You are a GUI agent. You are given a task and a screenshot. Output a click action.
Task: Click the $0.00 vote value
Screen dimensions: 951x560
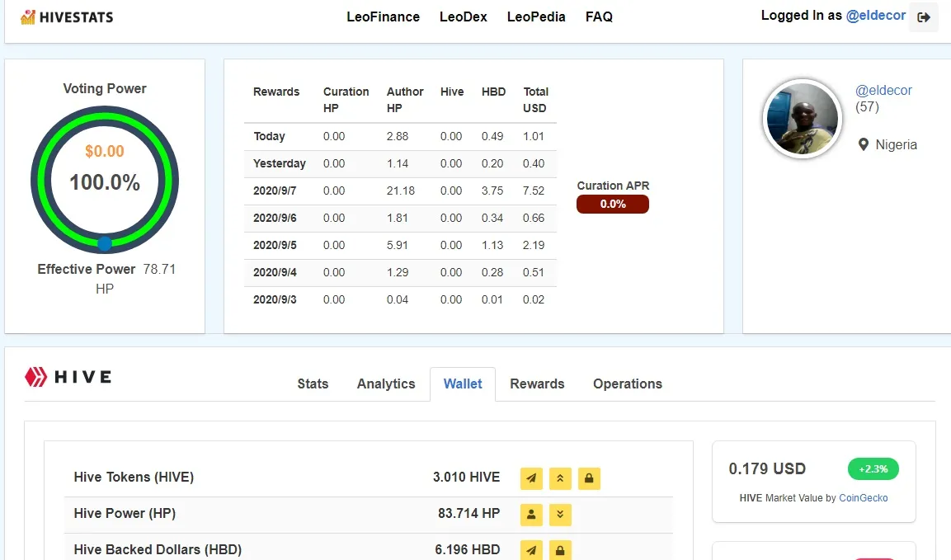pos(104,151)
